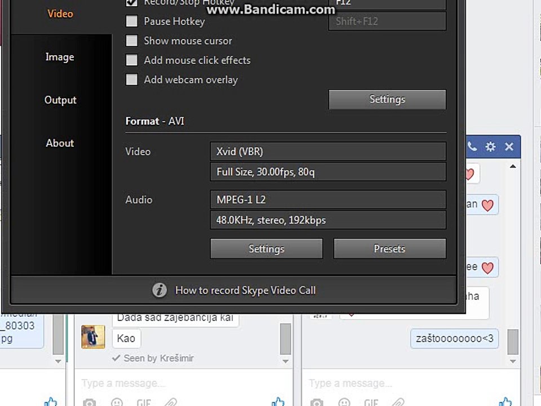Go to the About tab
The height and width of the screenshot is (406, 541).
coord(60,143)
